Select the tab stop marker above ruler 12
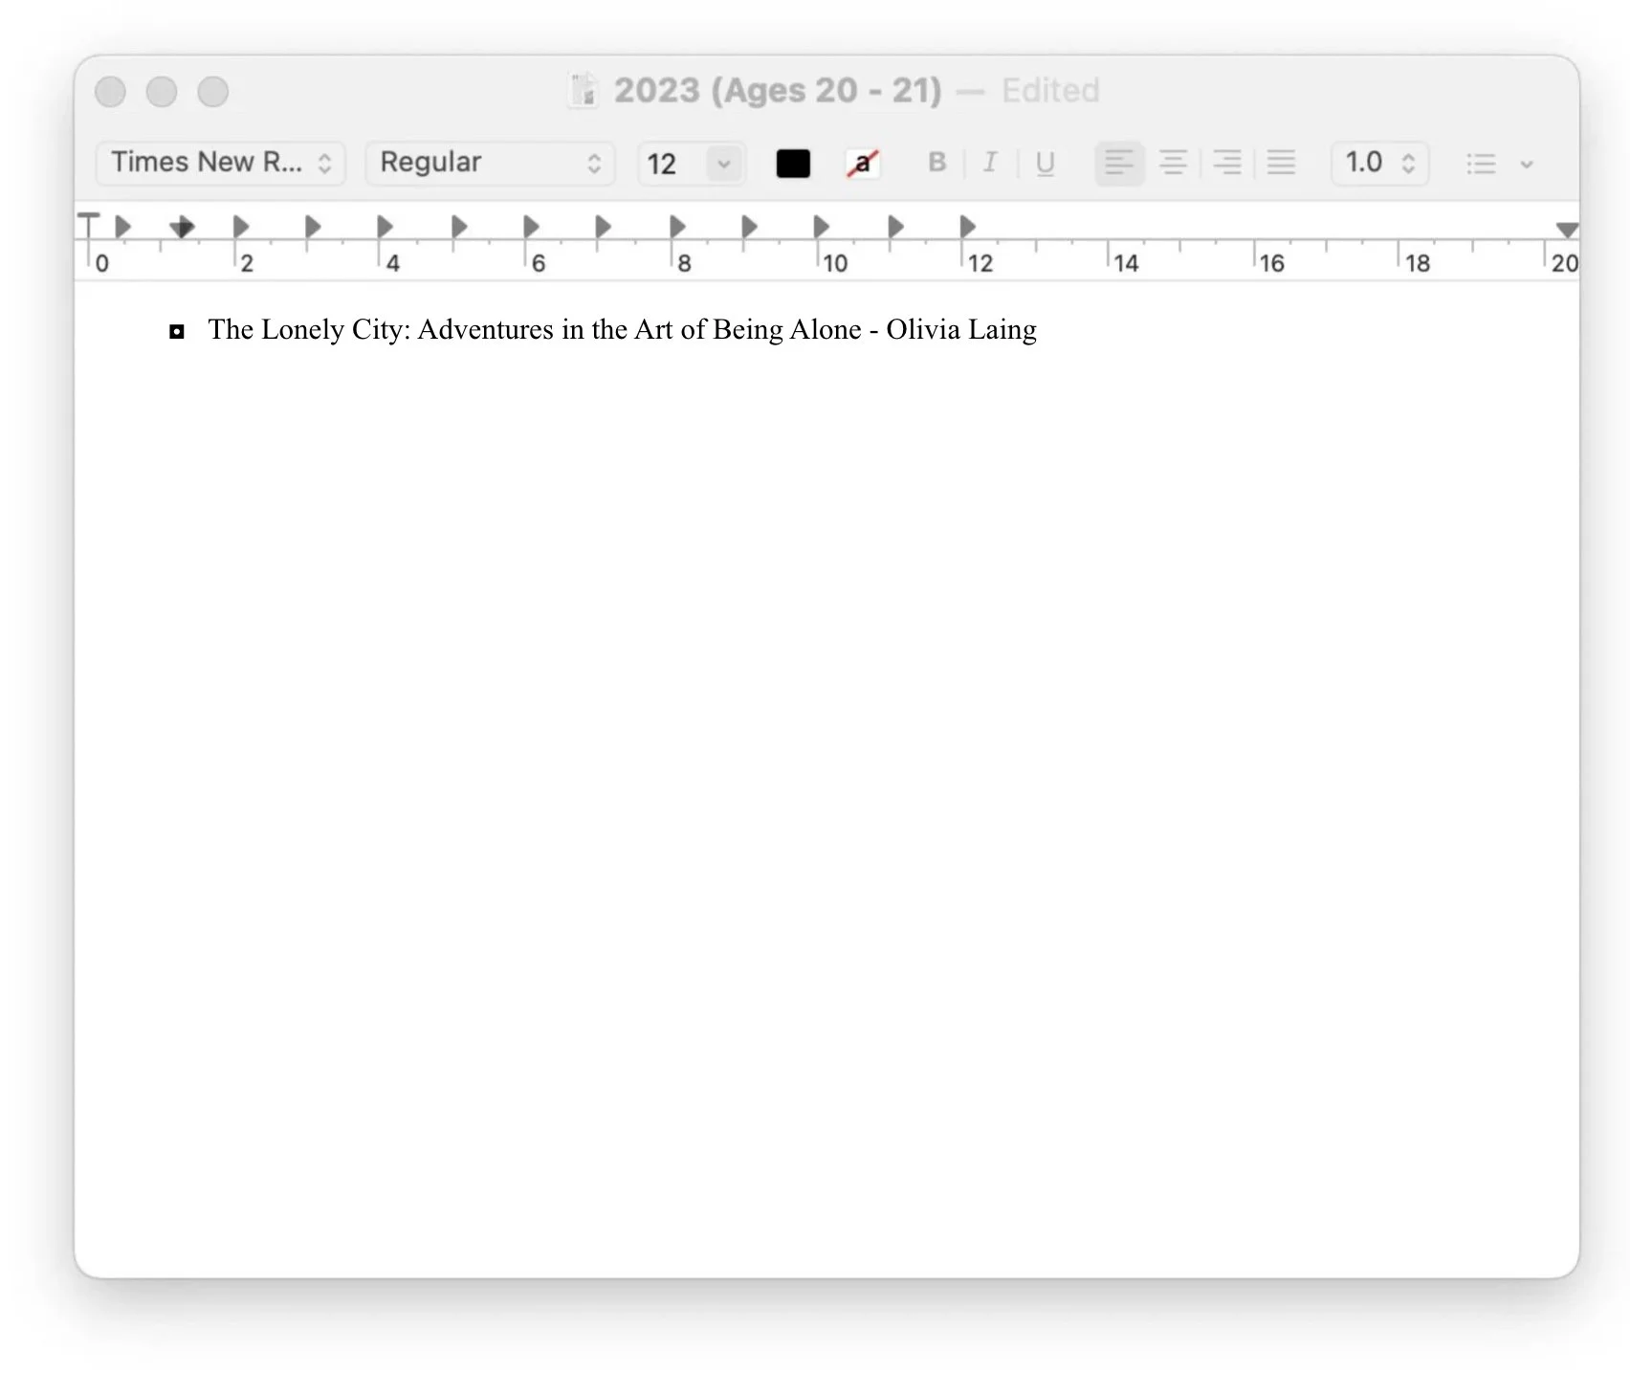This screenshot has height=1374, width=1630. pos(967,227)
